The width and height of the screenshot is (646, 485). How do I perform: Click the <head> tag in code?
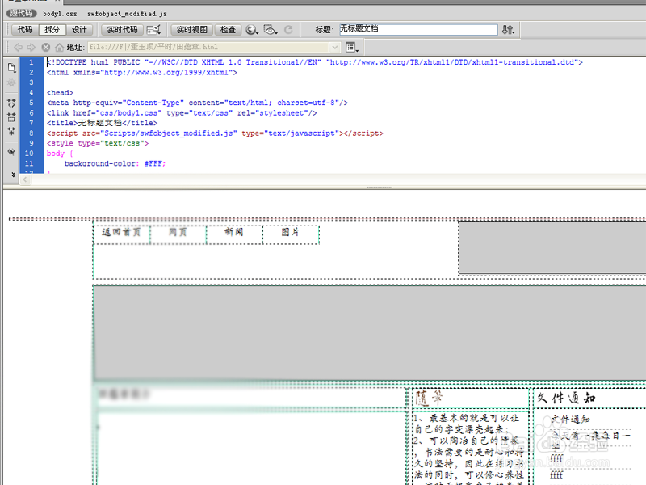pyautogui.click(x=60, y=93)
